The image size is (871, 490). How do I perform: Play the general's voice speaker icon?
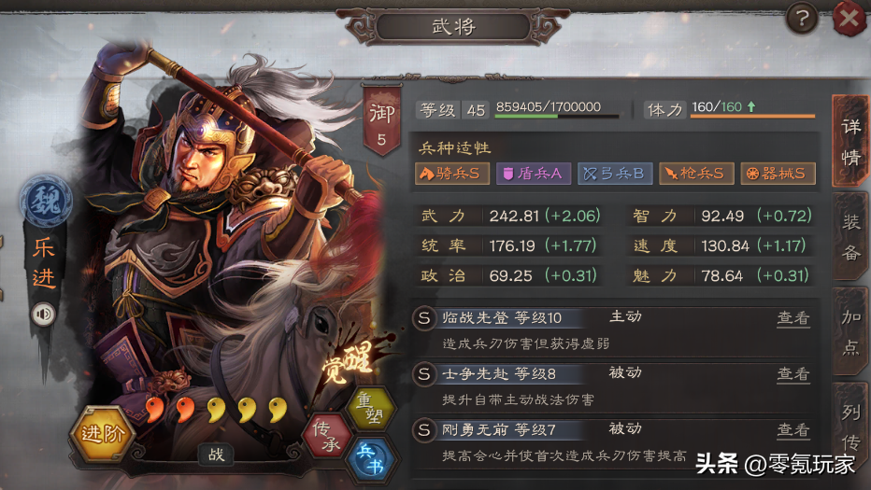click(43, 315)
